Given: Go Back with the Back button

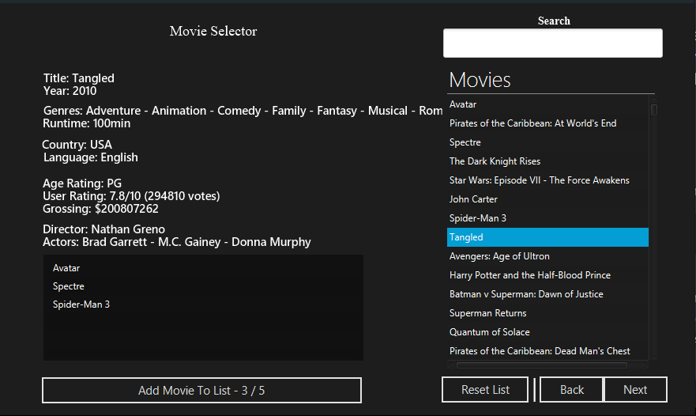Looking at the screenshot, I should (x=572, y=390).
